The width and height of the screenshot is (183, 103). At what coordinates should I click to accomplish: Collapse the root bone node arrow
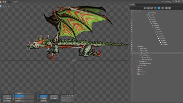138,47
